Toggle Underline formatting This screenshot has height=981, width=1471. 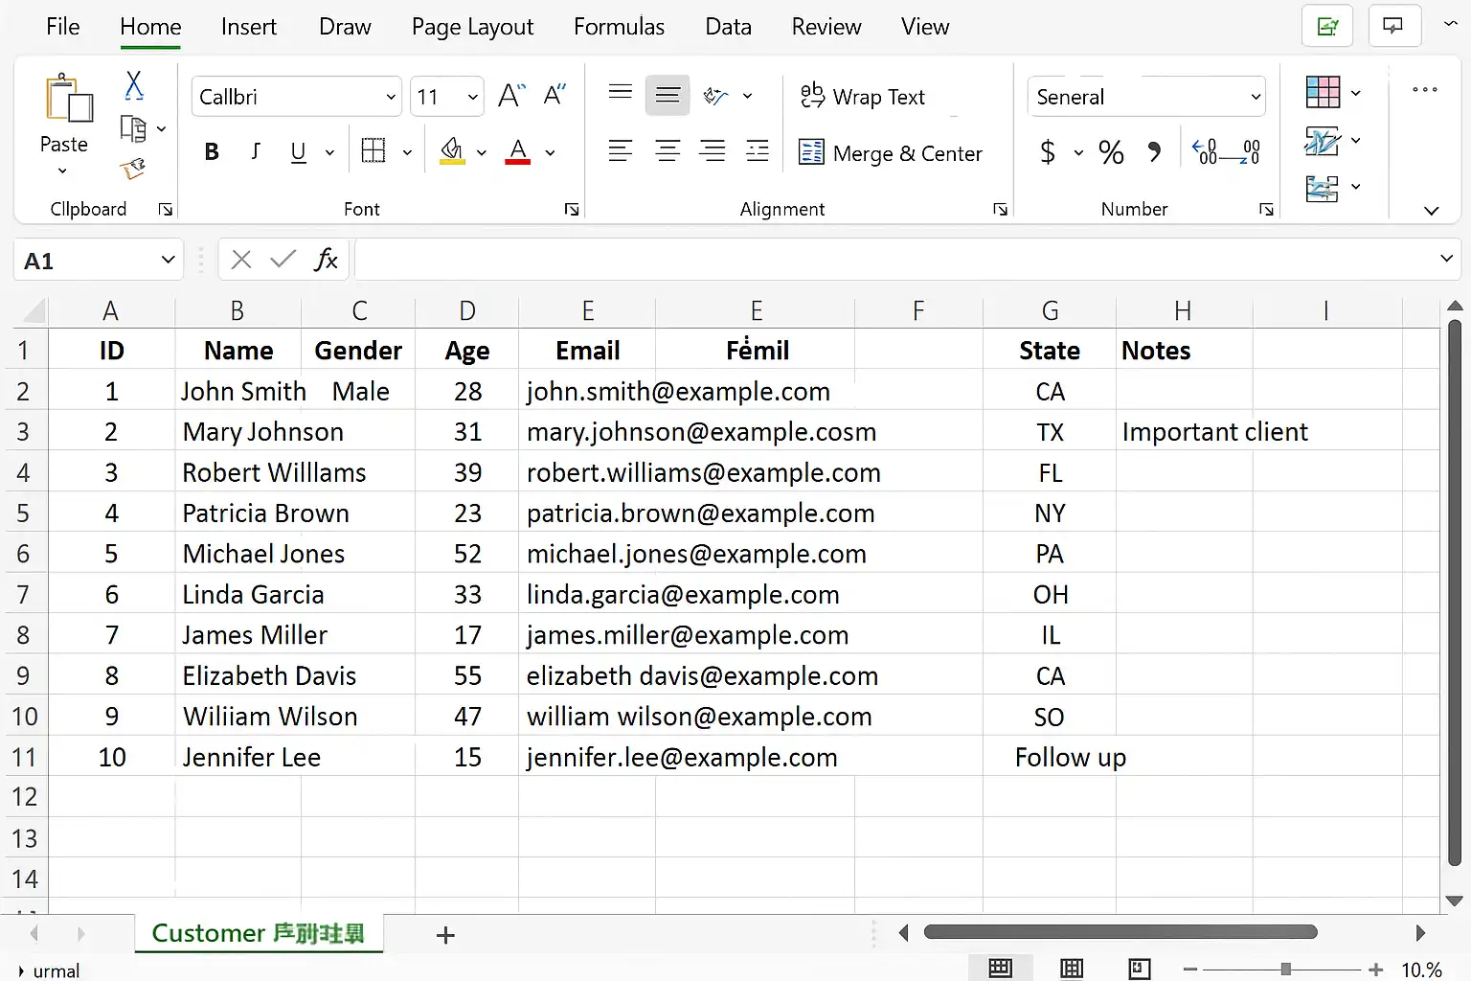[x=298, y=152]
